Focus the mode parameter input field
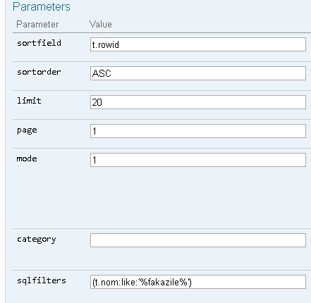This screenshot has height=303, width=311. (x=198, y=160)
